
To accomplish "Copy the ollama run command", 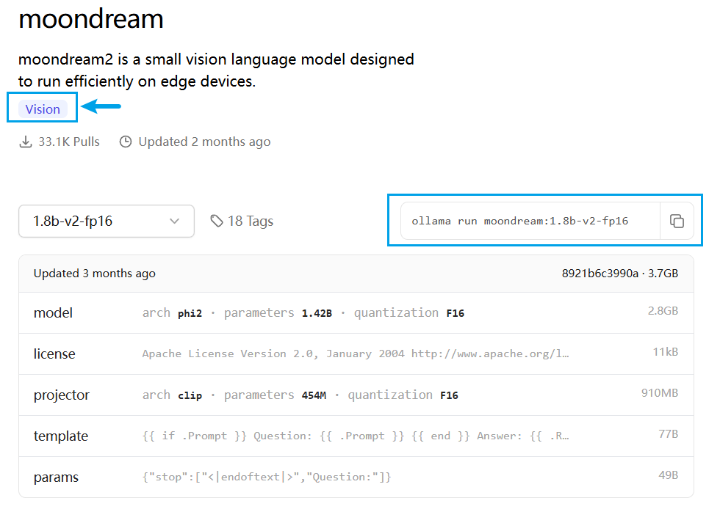I will click(677, 221).
